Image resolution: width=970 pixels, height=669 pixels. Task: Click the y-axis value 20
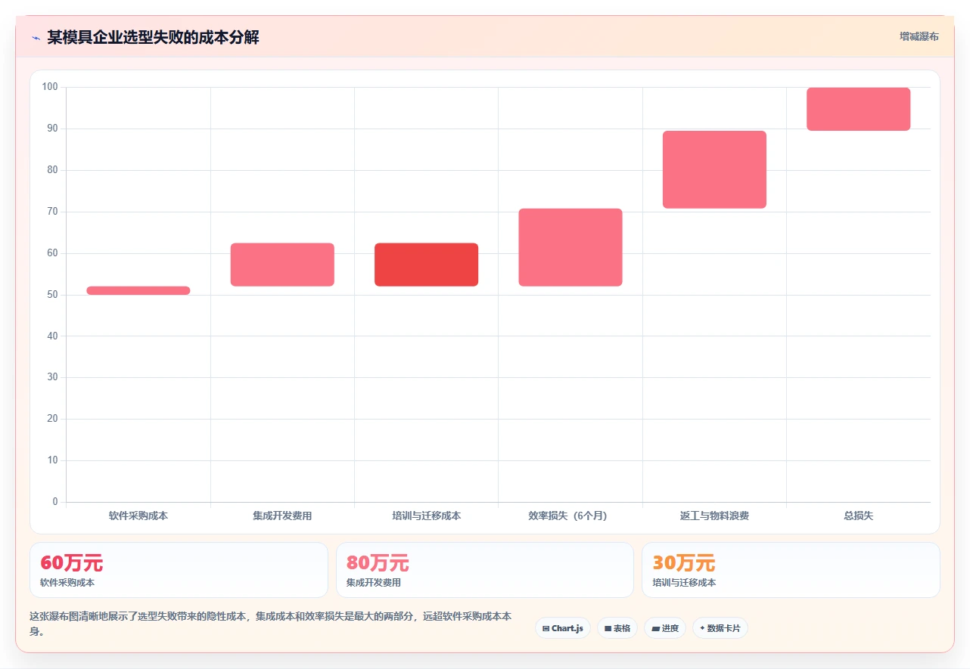tap(52, 419)
